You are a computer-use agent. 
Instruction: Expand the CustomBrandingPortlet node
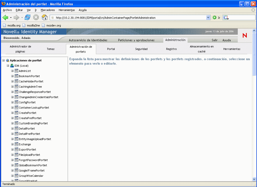12,123
